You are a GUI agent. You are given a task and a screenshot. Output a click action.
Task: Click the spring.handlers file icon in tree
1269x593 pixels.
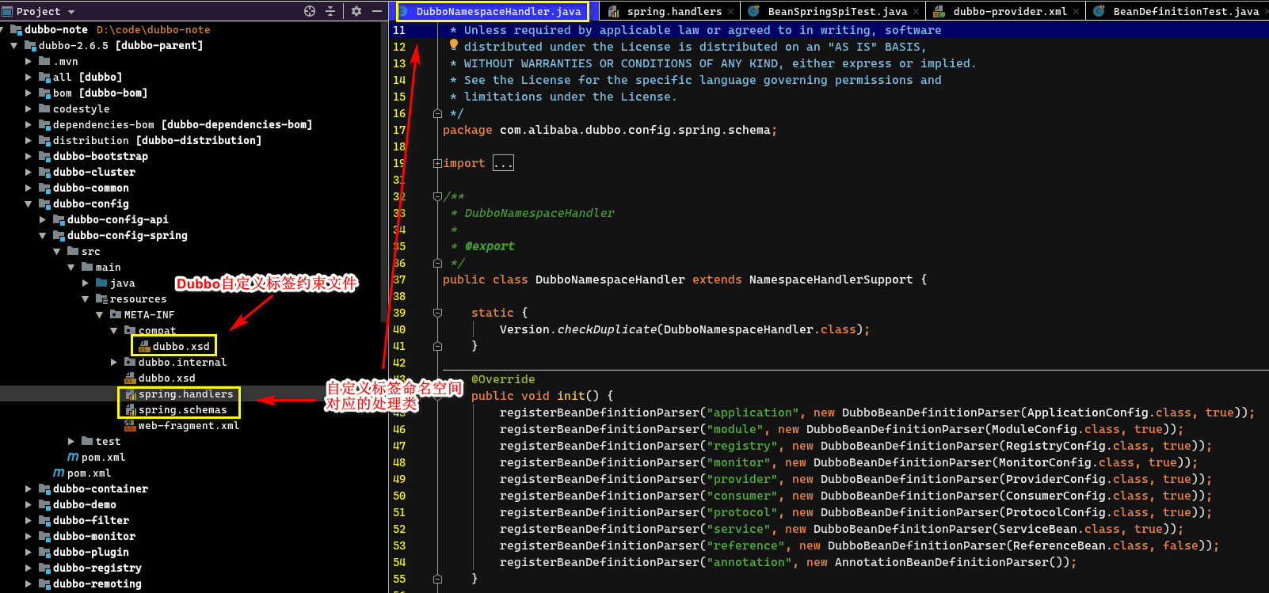pos(131,394)
